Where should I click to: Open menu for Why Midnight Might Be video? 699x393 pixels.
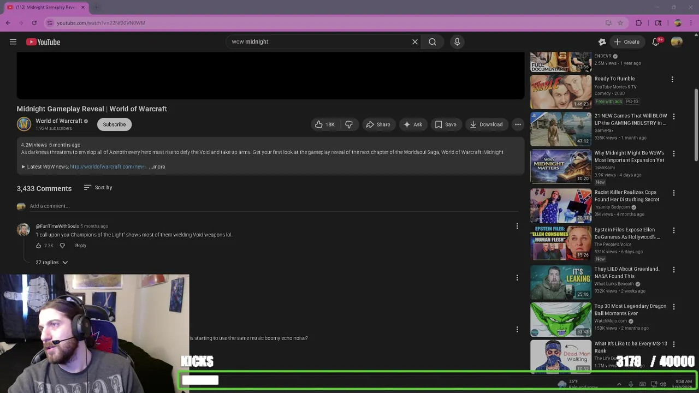673,154
